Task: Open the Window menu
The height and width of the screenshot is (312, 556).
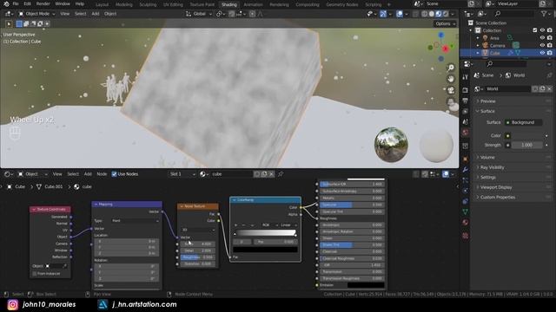Action: click(x=63, y=3)
